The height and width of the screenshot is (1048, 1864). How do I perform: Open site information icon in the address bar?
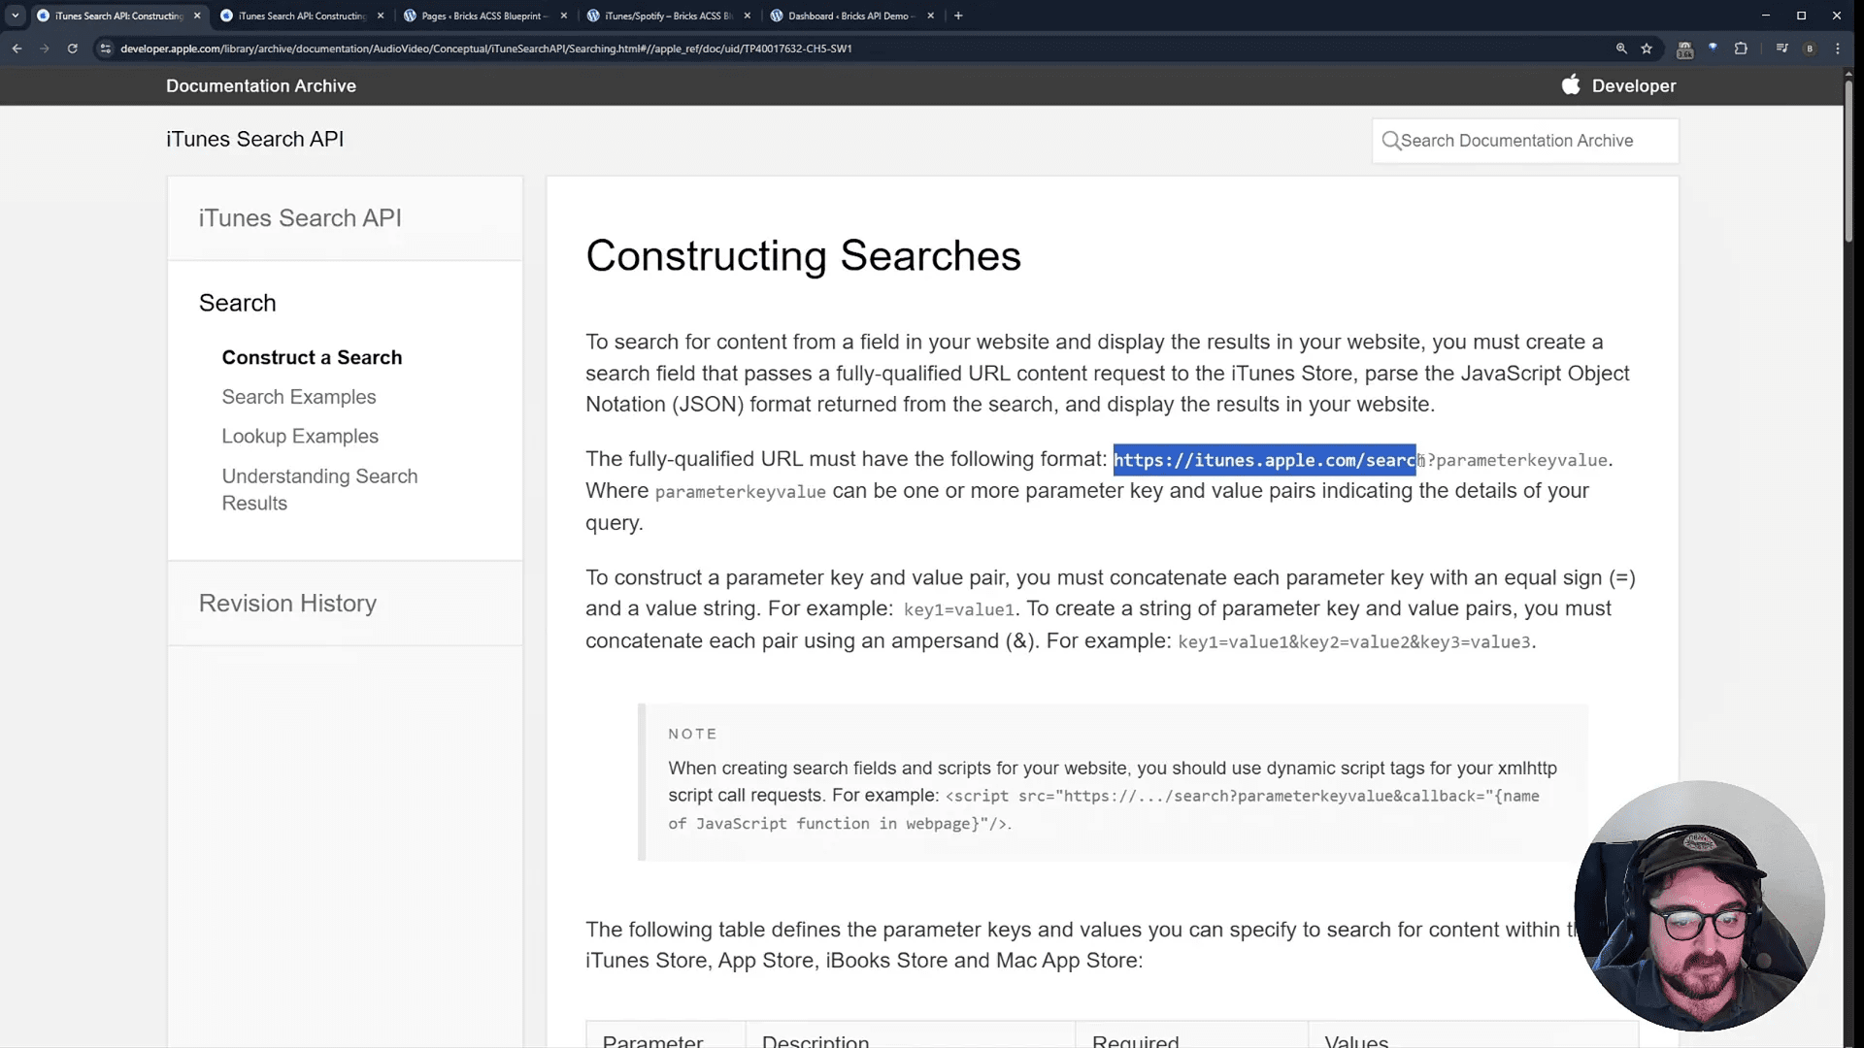pyautogui.click(x=106, y=49)
